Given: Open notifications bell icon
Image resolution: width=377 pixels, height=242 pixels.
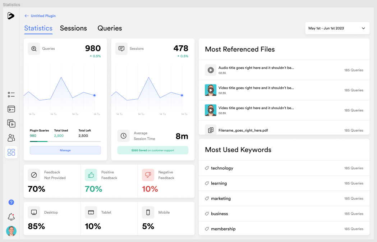Looking at the screenshot, I should [11, 217].
